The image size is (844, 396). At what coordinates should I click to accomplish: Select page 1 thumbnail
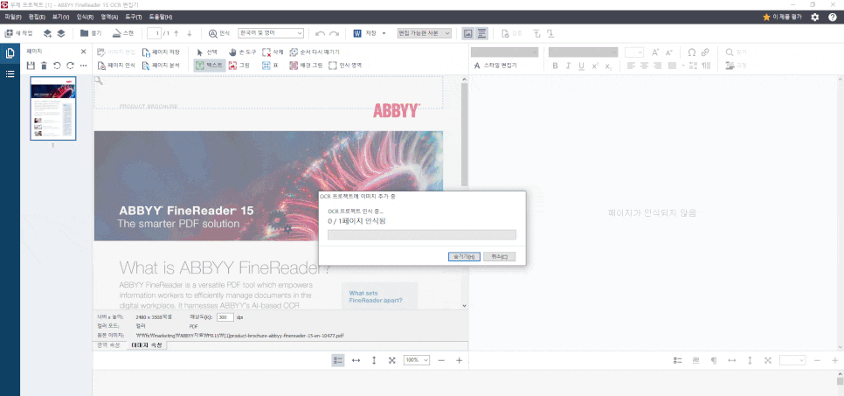[x=53, y=108]
